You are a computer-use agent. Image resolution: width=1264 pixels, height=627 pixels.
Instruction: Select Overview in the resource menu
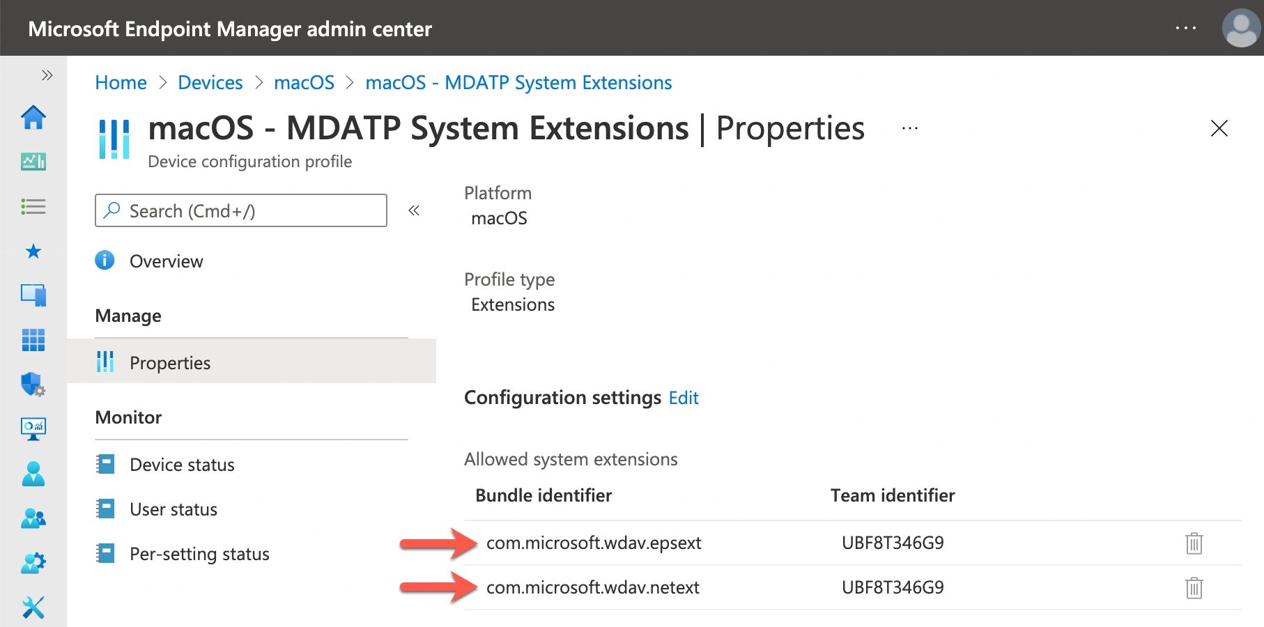pyautogui.click(x=166, y=261)
